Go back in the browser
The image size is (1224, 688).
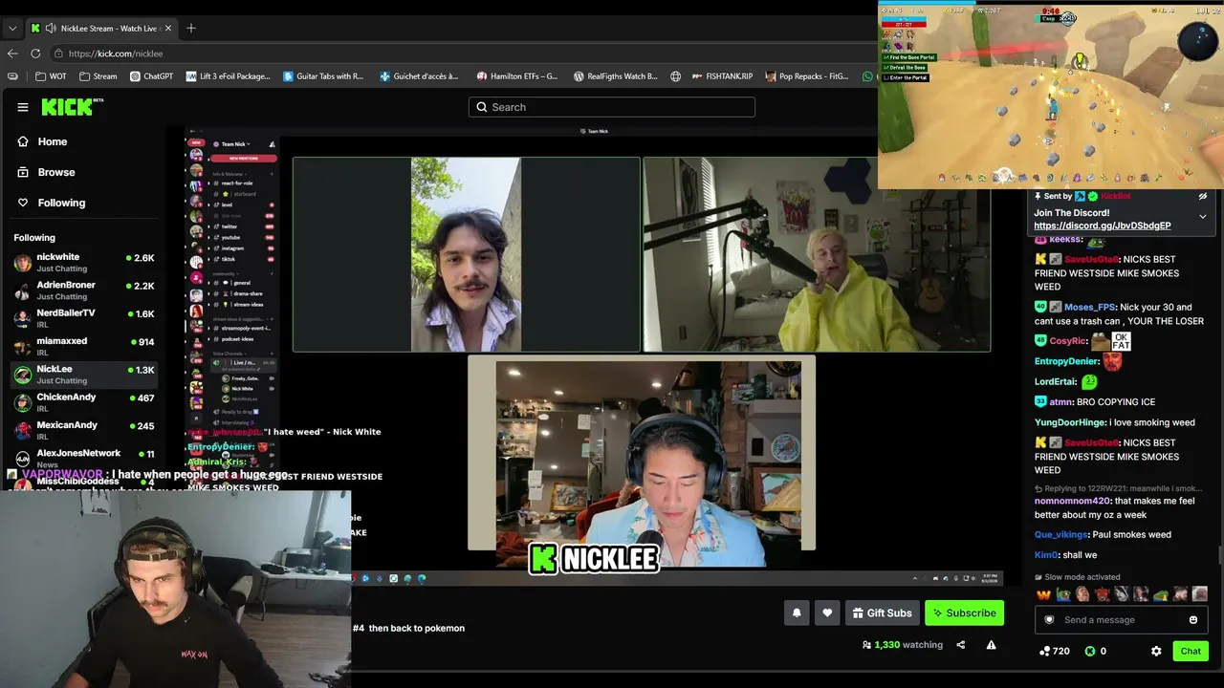[12, 54]
